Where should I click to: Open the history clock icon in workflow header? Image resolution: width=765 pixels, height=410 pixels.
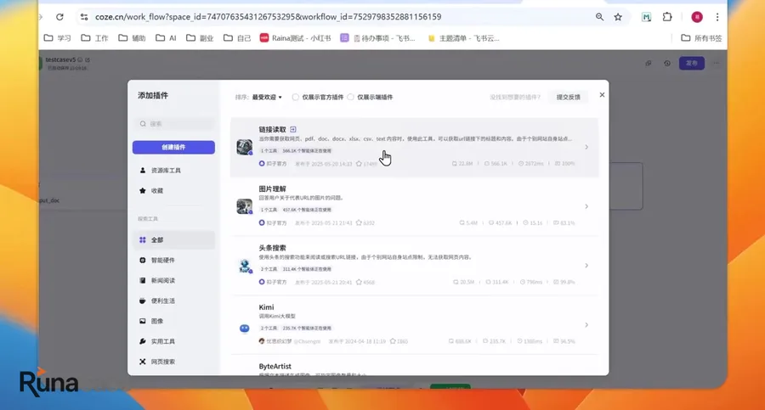pos(667,63)
